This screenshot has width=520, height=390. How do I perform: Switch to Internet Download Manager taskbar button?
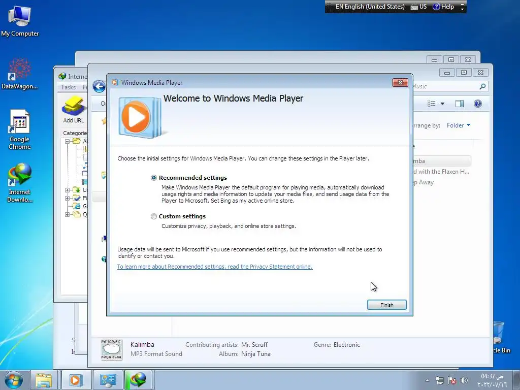(x=139, y=380)
